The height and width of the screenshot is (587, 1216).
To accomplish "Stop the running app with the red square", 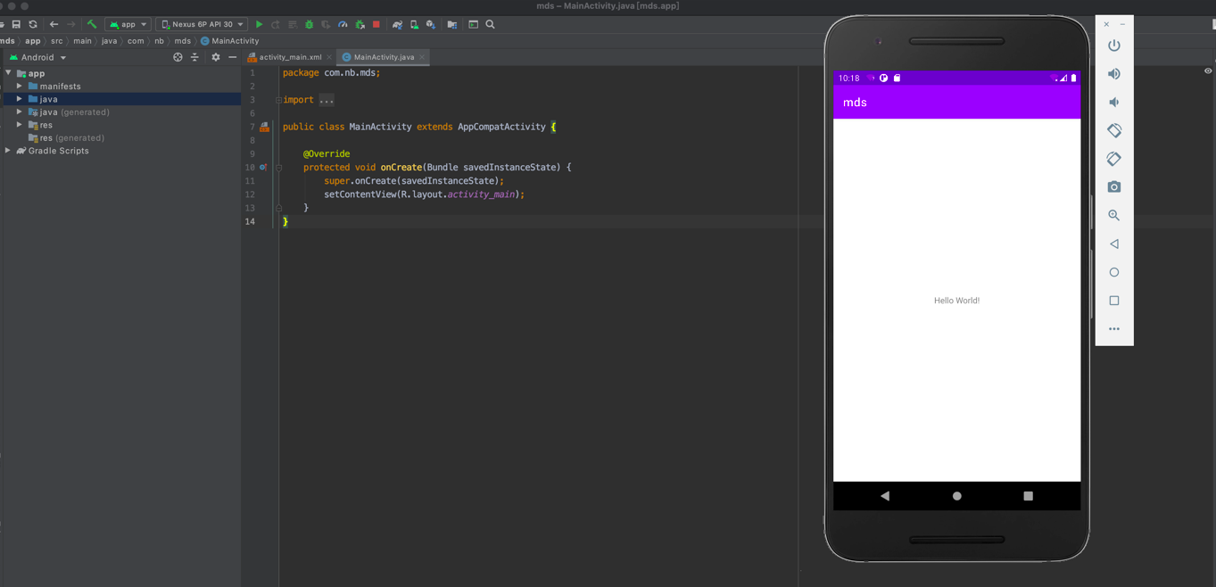I will tap(376, 24).
